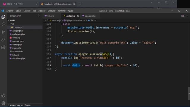The height and width of the screenshot is (107, 190).
Task: Open cadastrar.php in the file tree
Action: pos(18,34)
